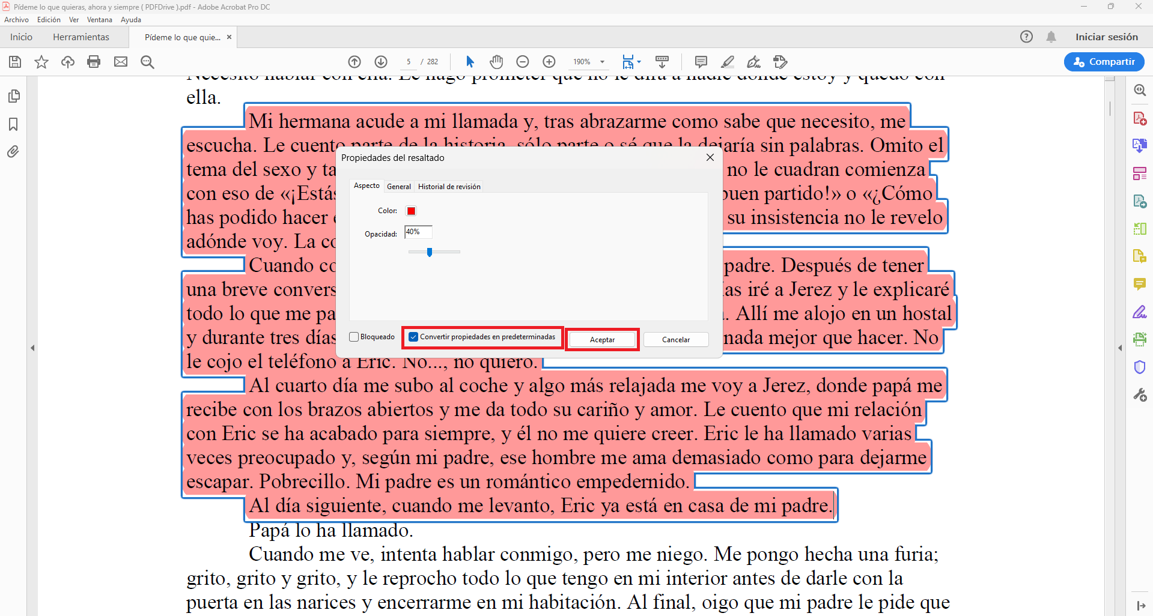Collapse the right tools pane arrow
The image size is (1153, 616).
click(x=1120, y=348)
